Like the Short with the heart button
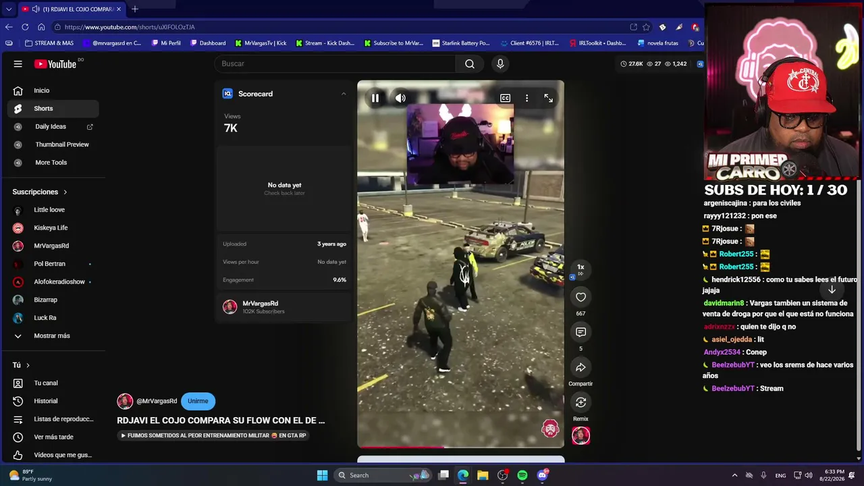Image resolution: width=864 pixels, height=486 pixels. (580, 297)
